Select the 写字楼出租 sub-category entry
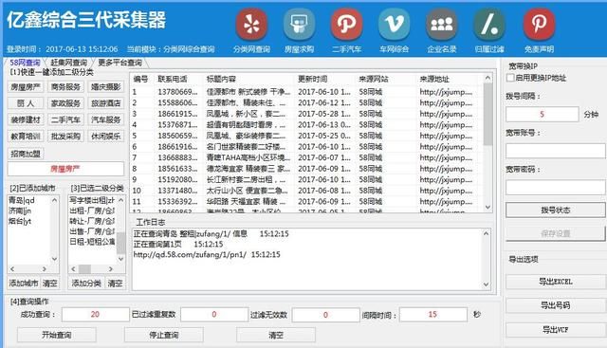 point(92,200)
